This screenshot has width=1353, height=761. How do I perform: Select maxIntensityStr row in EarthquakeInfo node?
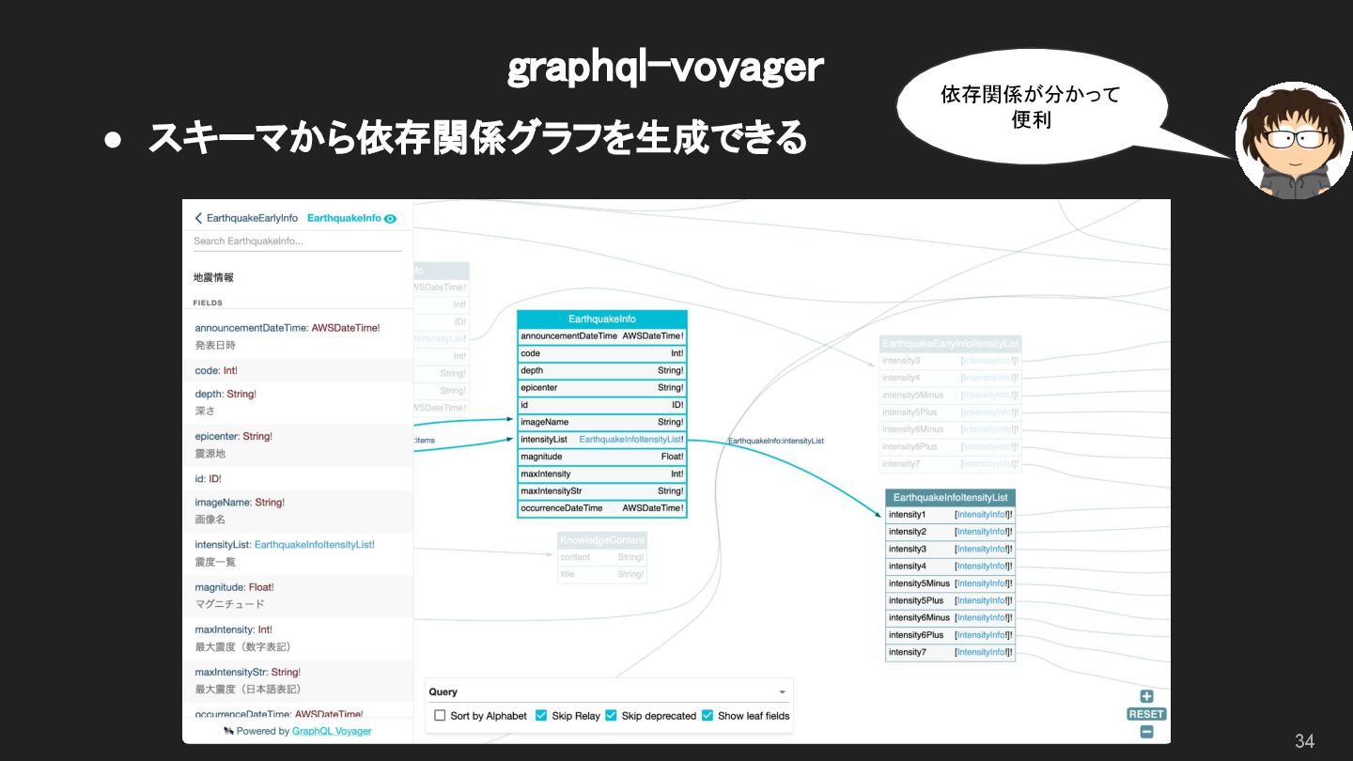(x=602, y=490)
